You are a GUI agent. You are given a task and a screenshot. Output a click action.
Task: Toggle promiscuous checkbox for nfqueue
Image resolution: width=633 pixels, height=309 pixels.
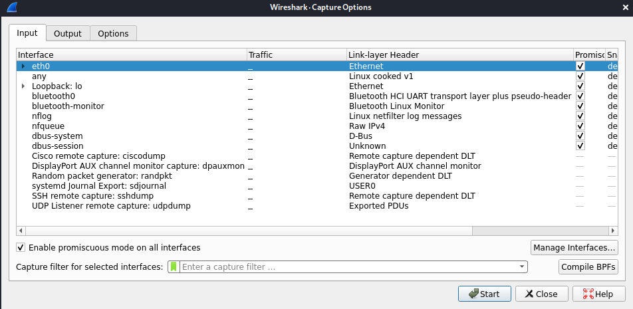click(580, 126)
